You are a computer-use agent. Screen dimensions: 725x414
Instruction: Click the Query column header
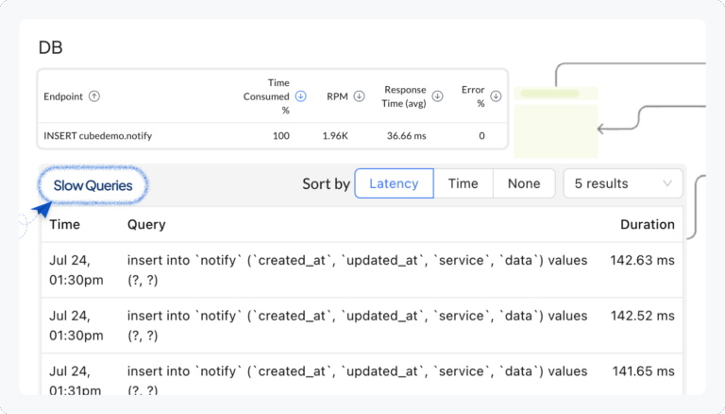point(146,225)
